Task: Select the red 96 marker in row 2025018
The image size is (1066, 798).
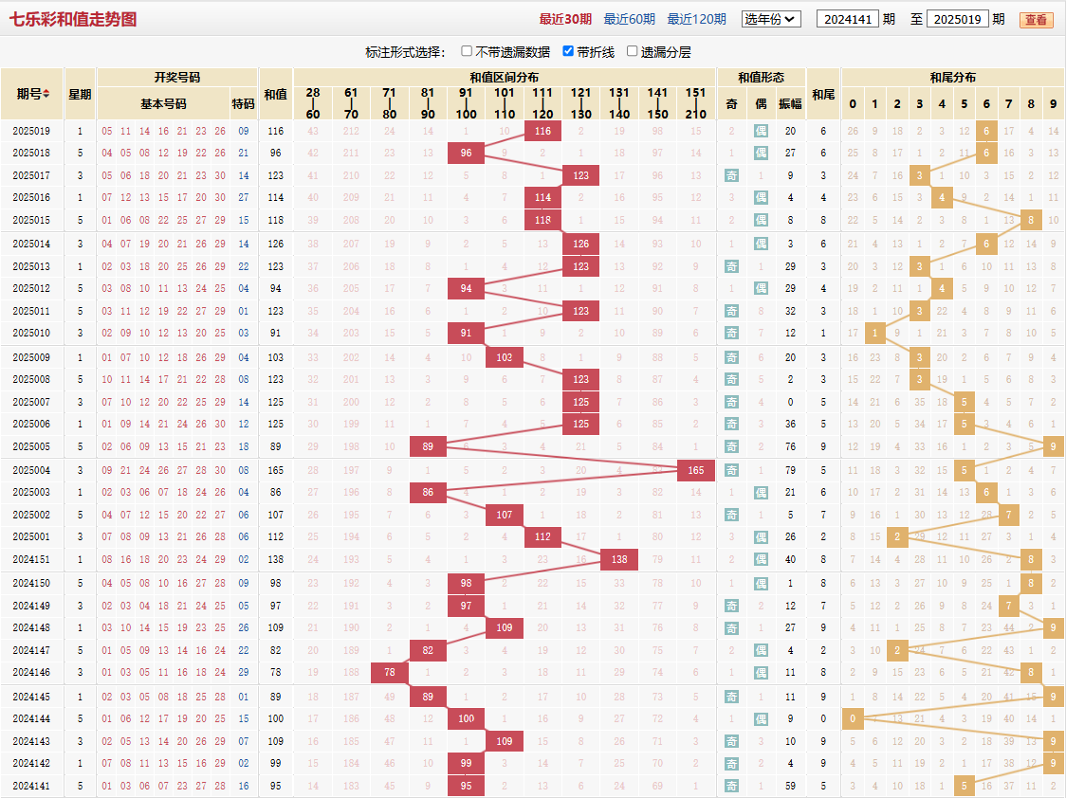Action: tap(466, 153)
